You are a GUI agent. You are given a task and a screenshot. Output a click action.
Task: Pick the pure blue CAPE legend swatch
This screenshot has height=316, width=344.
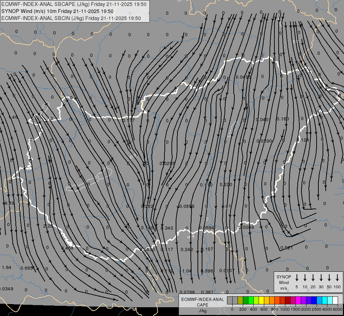point(314,300)
